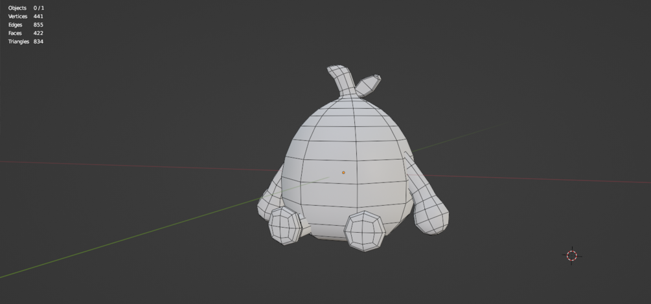Click the Vertices 441 statistic line
Viewport: 651px width, 304px height.
26,16
